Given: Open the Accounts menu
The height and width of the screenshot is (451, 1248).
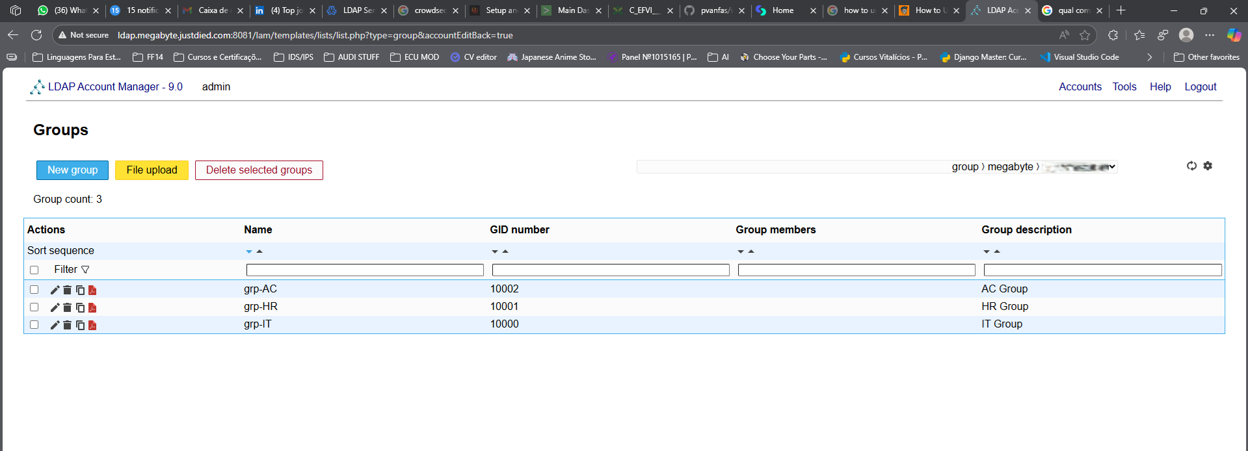Looking at the screenshot, I should coord(1080,86).
